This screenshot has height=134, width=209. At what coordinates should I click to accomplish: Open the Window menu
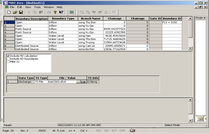[49, 7]
